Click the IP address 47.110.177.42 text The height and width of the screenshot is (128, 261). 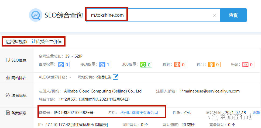click(x=58, y=125)
